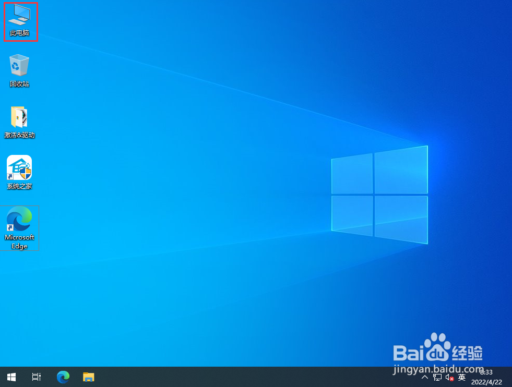
Task: Select the 回收站 Recycle Bin icon
Action: tap(19, 71)
